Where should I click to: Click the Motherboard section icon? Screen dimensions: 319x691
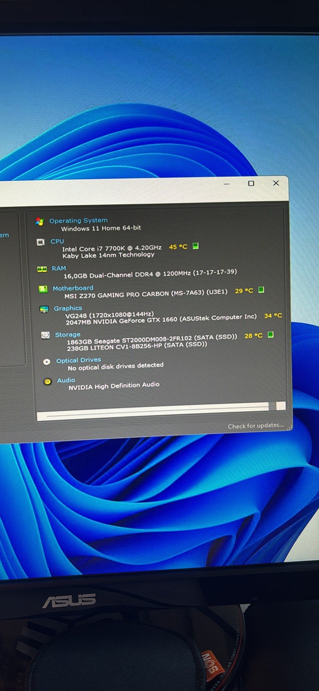(43, 289)
